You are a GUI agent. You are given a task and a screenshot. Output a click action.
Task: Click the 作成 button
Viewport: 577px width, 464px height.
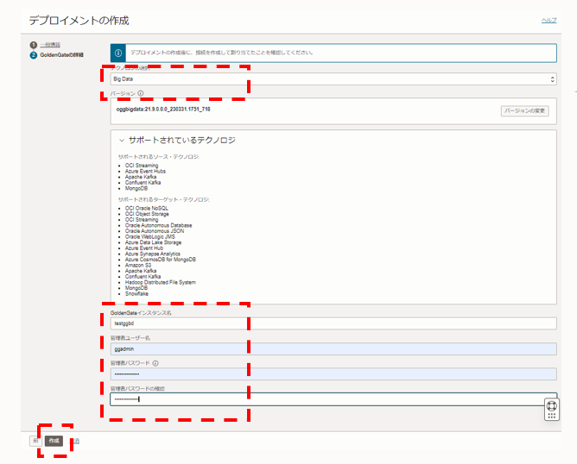(54, 441)
